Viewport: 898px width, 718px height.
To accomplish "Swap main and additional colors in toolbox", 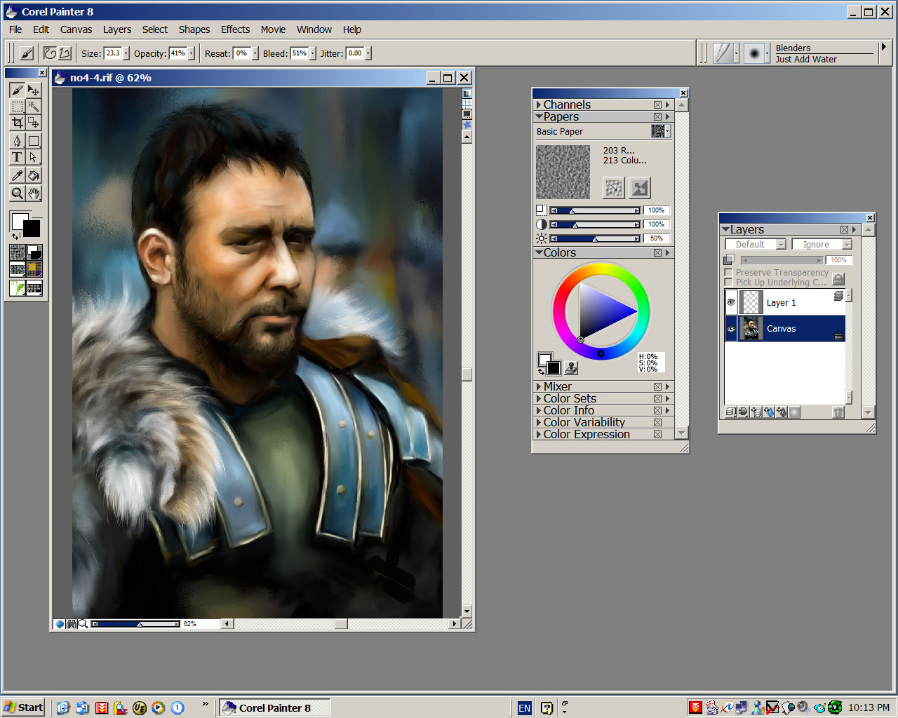I will click(x=15, y=236).
